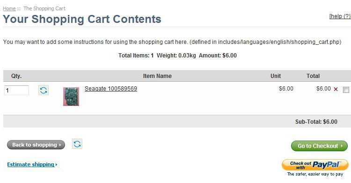Click The Shopping Cart breadcrumb text
This screenshot has width=351, height=183.
(x=44, y=8)
